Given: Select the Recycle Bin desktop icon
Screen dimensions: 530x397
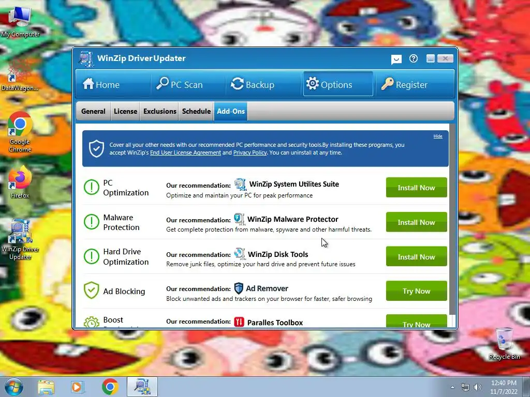Looking at the screenshot, I should 504,343.
